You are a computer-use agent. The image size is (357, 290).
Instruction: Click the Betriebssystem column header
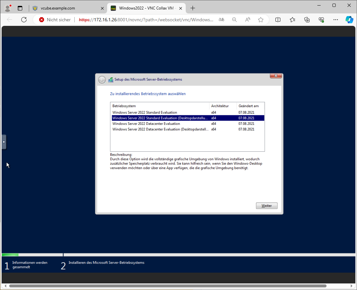tap(160, 106)
